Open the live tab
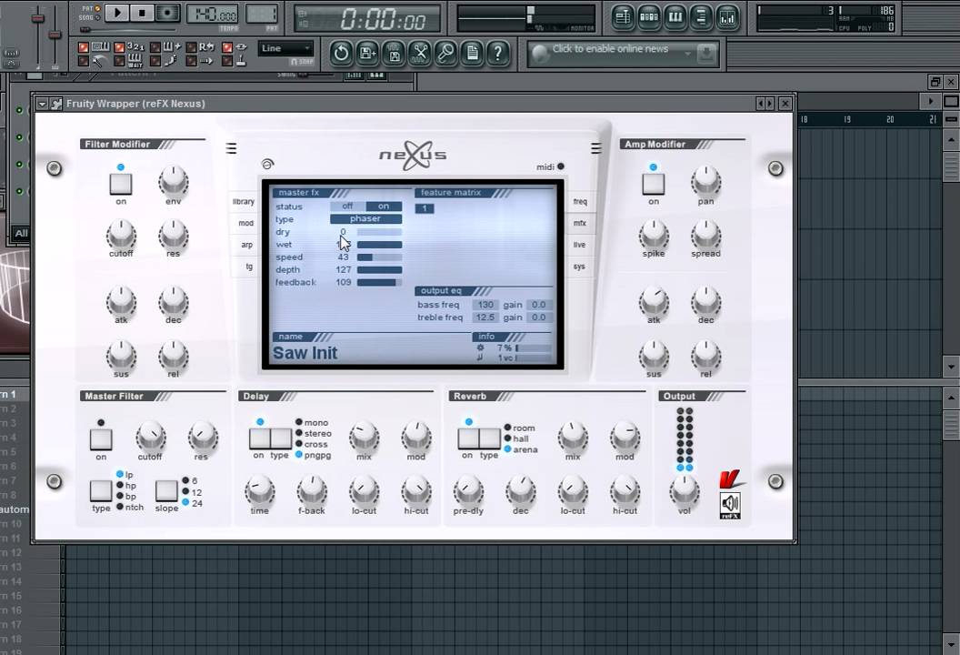 point(579,245)
